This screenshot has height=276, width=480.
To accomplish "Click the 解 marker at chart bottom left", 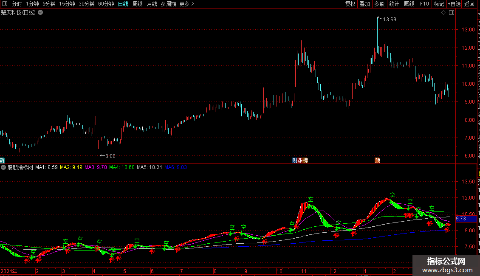I will click(2, 161).
